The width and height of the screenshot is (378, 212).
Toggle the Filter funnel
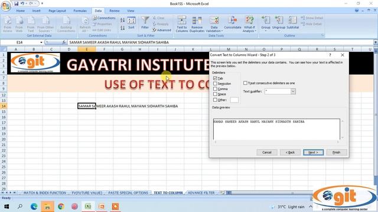click(x=145, y=23)
